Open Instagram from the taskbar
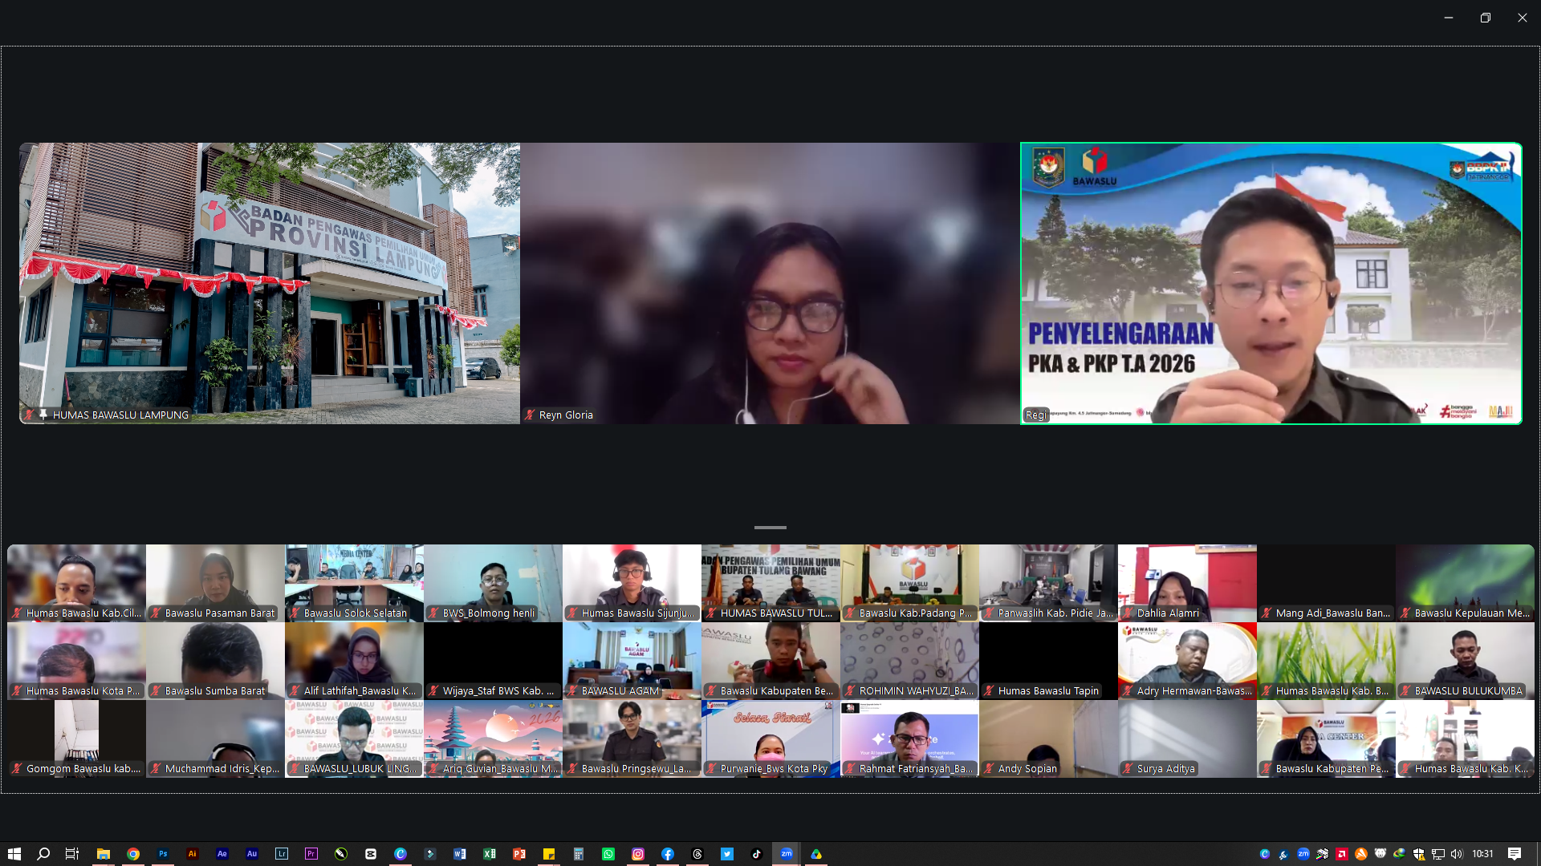This screenshot has width=1541, height=866. coord(638,854)
